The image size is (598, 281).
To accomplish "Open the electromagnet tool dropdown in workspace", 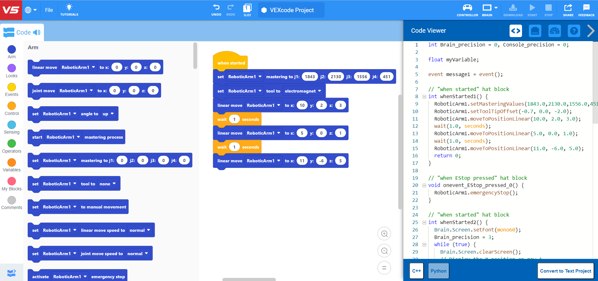I will pos(303,91).
